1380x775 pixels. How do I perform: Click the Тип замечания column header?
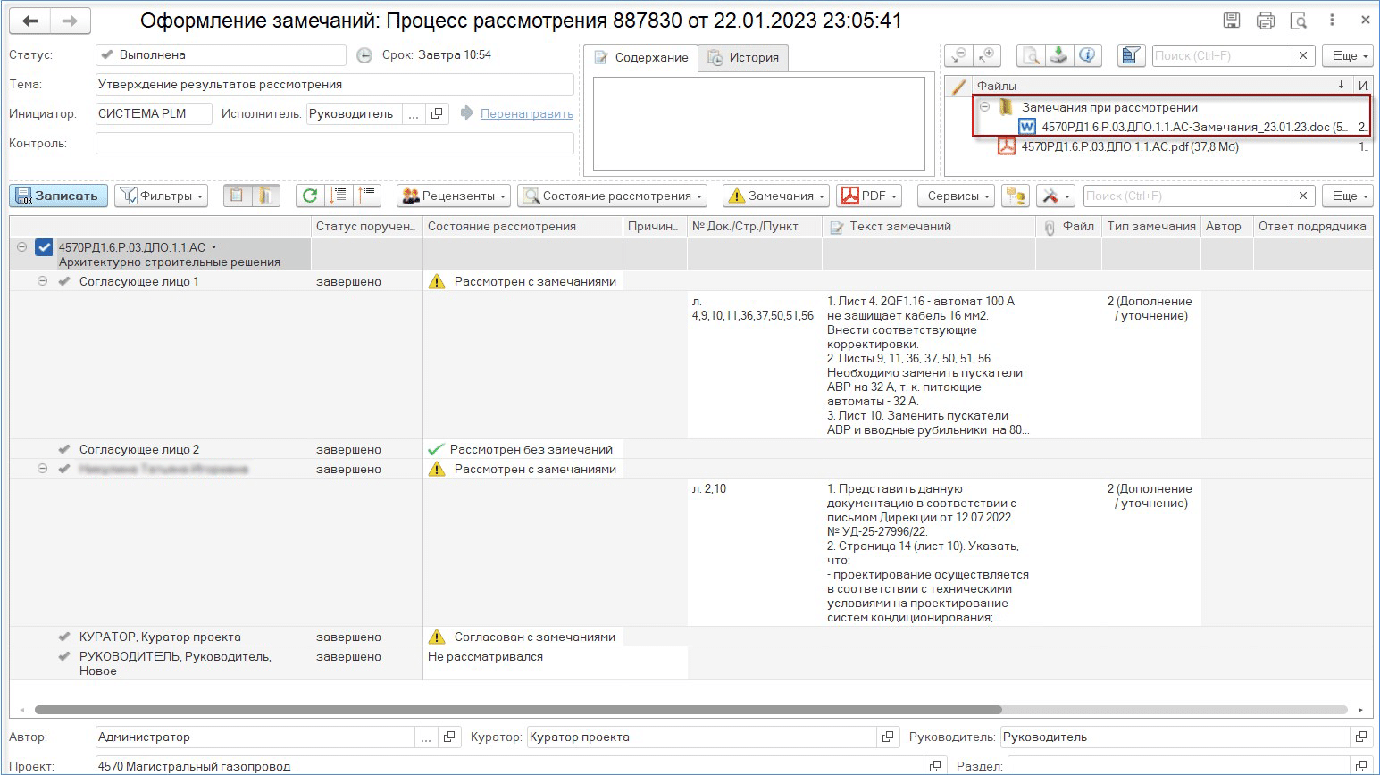[x=1151, y=227]
